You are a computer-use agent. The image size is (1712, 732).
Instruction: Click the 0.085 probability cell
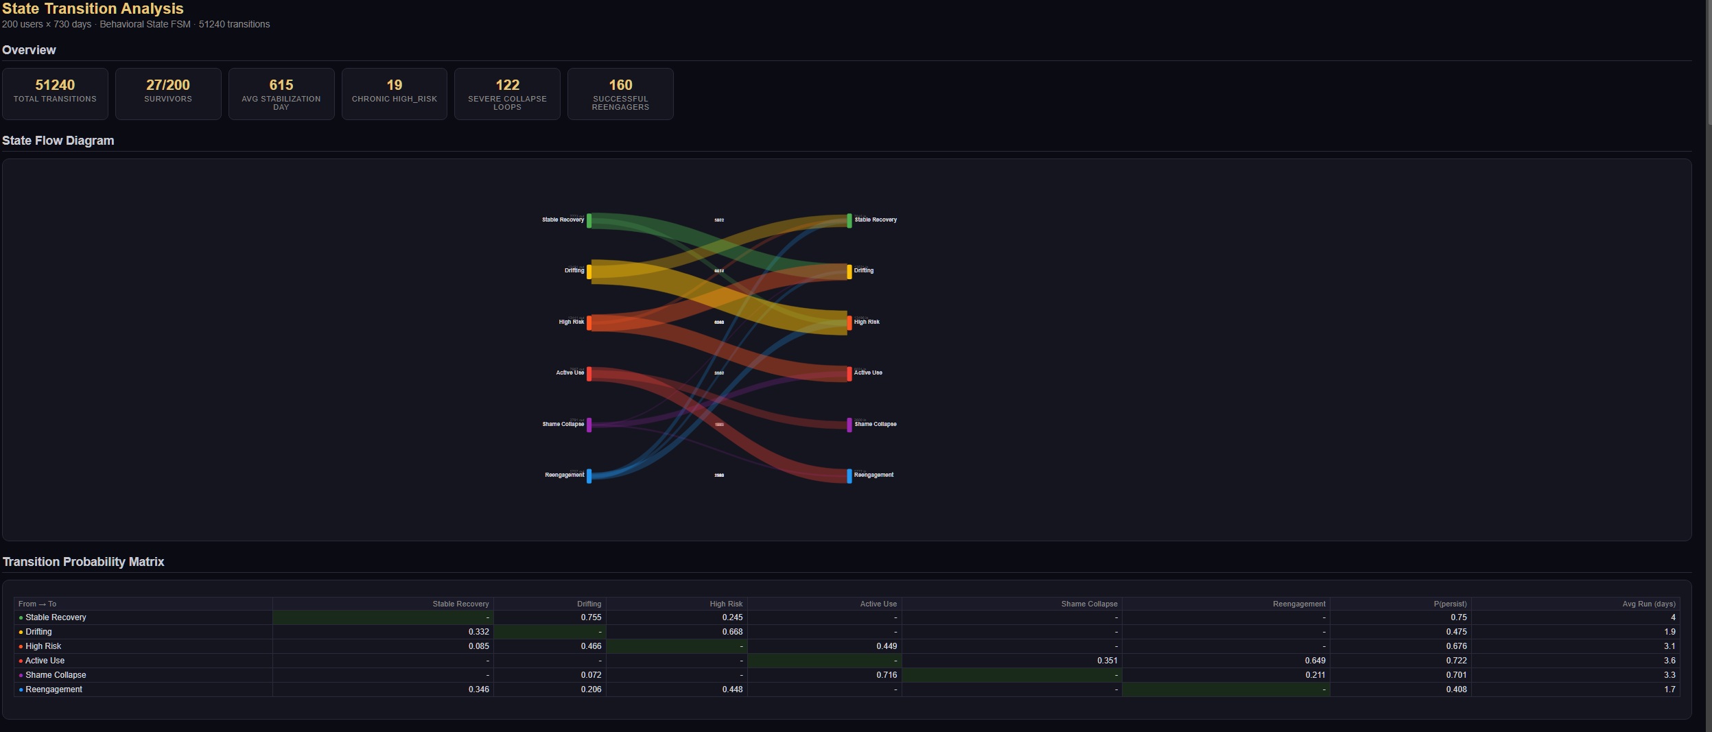tap(383, 646)
